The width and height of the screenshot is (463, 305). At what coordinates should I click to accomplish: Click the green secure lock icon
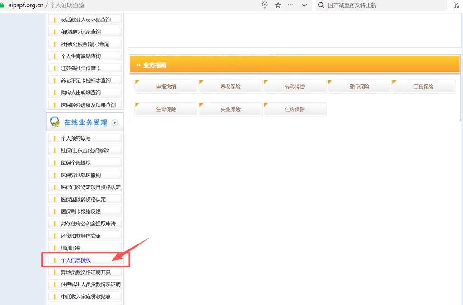(2, 5)
